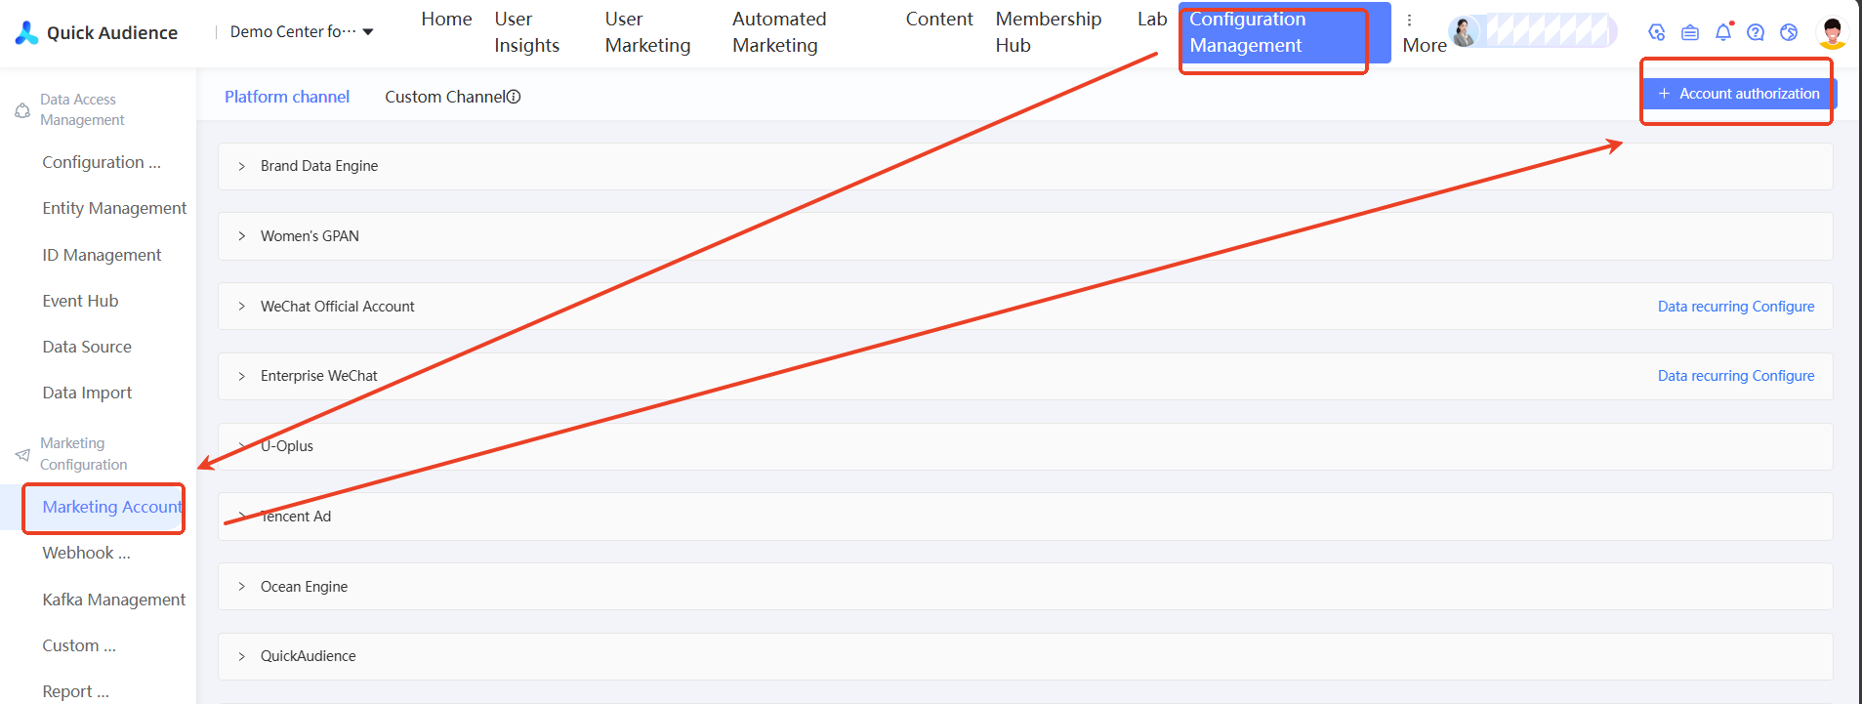Switch to the Platform channel tab
Screen dimensions: 1862x704
[287, 97]
